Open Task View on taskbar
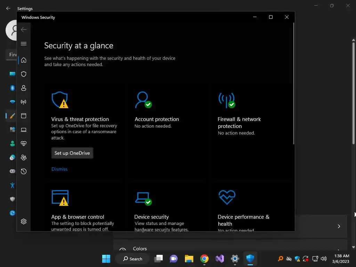This screenshot has height=267, width=356. 159,259
